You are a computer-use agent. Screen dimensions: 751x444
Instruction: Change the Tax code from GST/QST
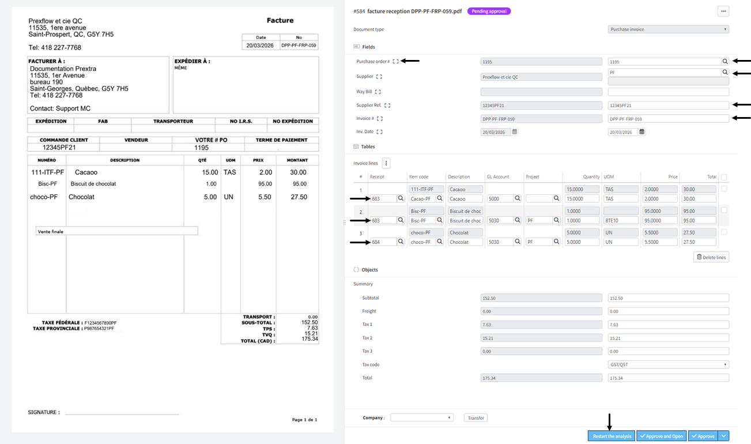(x=667, y=364)
